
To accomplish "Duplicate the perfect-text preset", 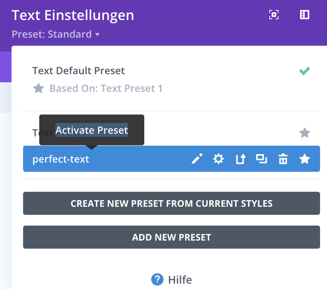I will (x=262, y=159).
